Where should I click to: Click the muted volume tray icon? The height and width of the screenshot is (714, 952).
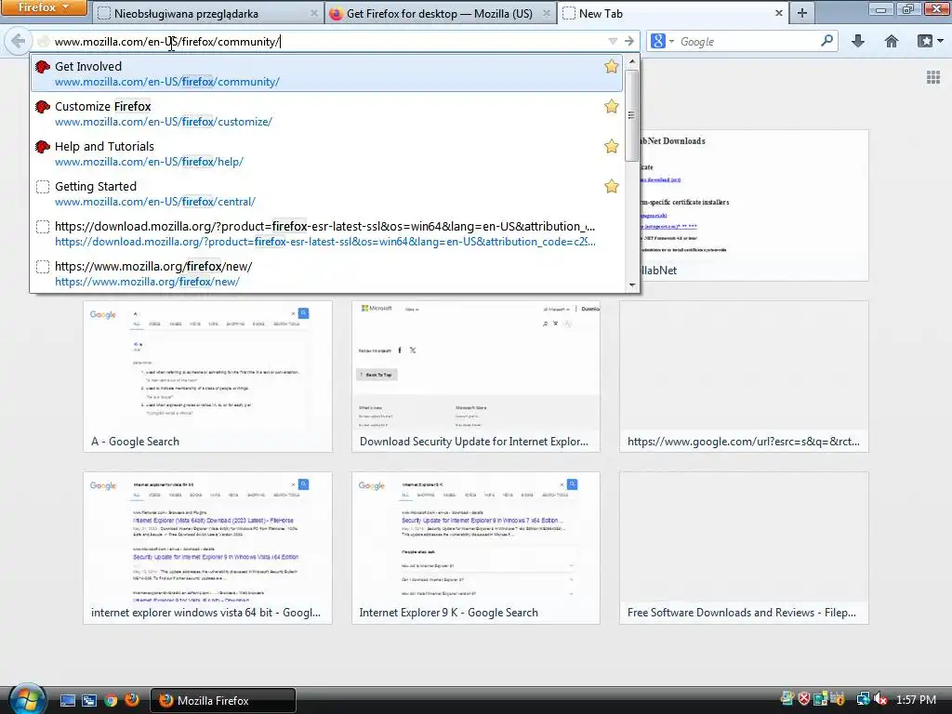(x=879, y=699)
